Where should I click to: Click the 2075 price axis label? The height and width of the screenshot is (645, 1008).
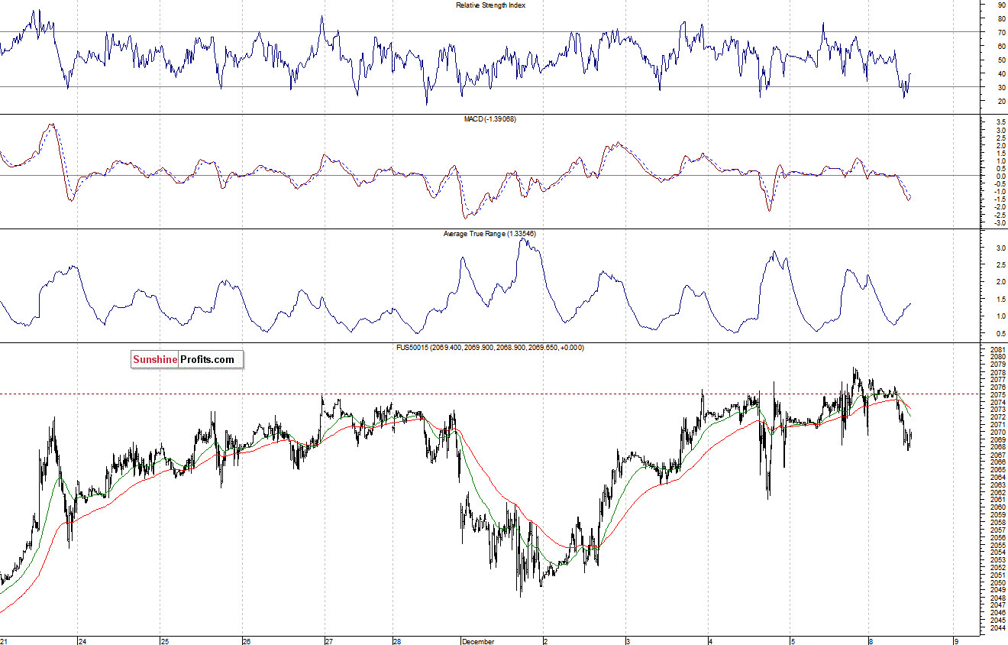point(997,394)
